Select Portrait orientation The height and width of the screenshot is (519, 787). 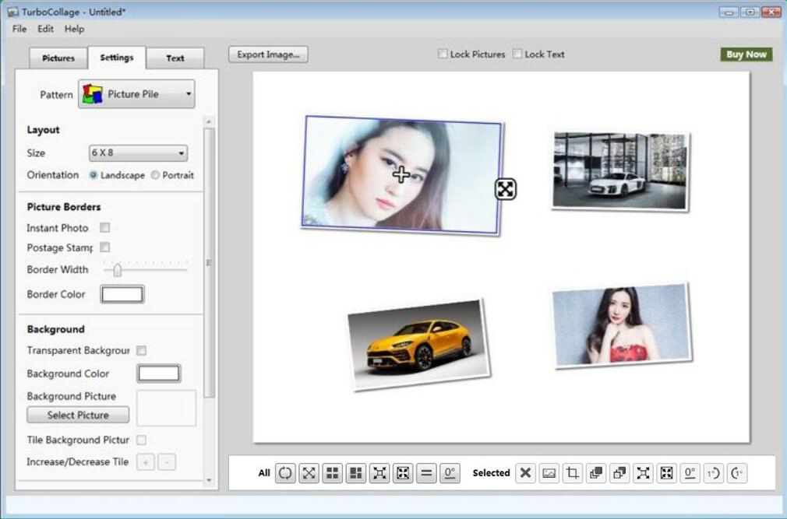click(156, 175)
